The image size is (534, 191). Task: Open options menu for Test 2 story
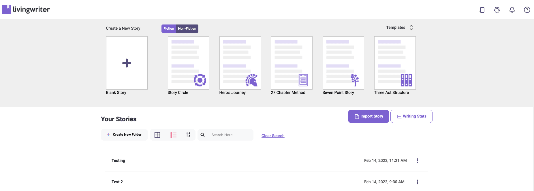[418, 182]
